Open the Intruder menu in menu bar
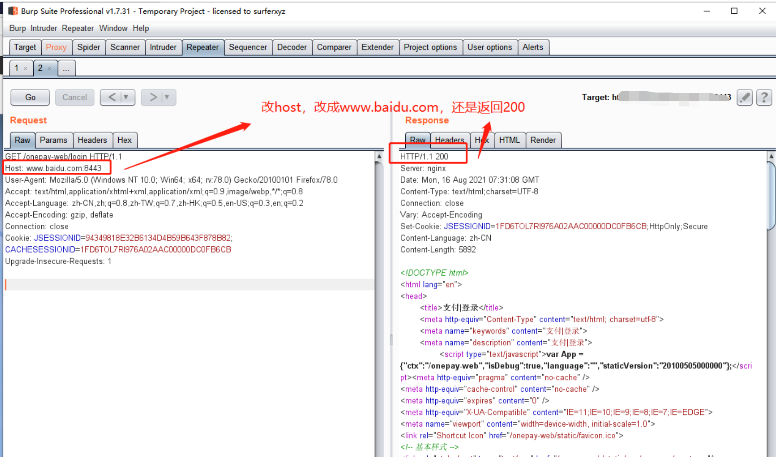The width and height of the screenshot is (776, 457). click(x=44, y=28)
